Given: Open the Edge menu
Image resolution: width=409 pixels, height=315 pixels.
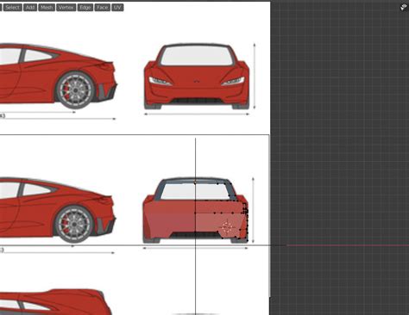Looking at the screenshot, I should [85, 7].
